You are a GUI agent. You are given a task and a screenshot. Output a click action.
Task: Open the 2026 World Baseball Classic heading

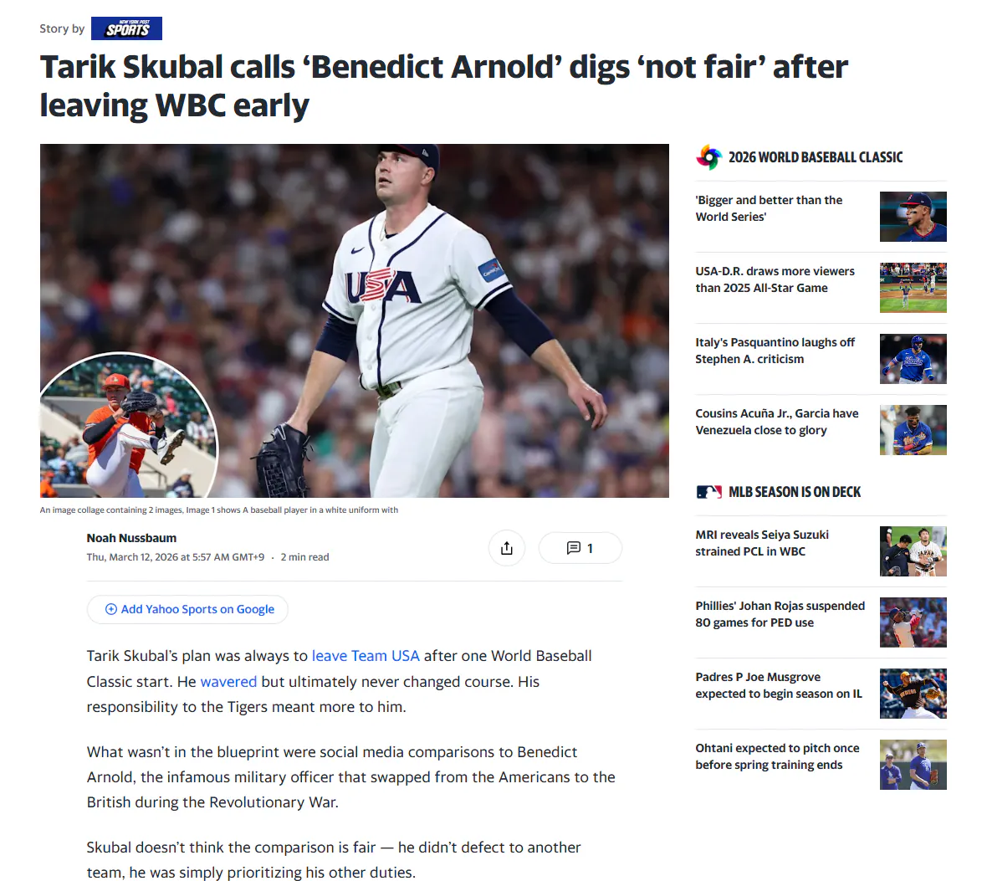tap(816, 157)
